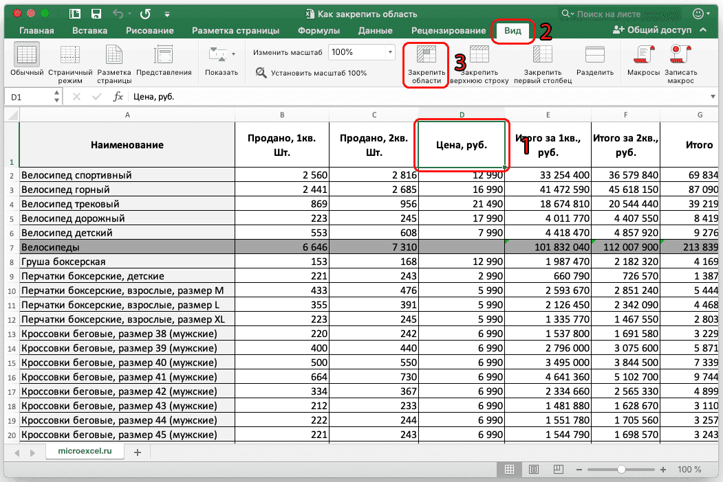Open the microexcel.ru sheet tab

[85, 452]
